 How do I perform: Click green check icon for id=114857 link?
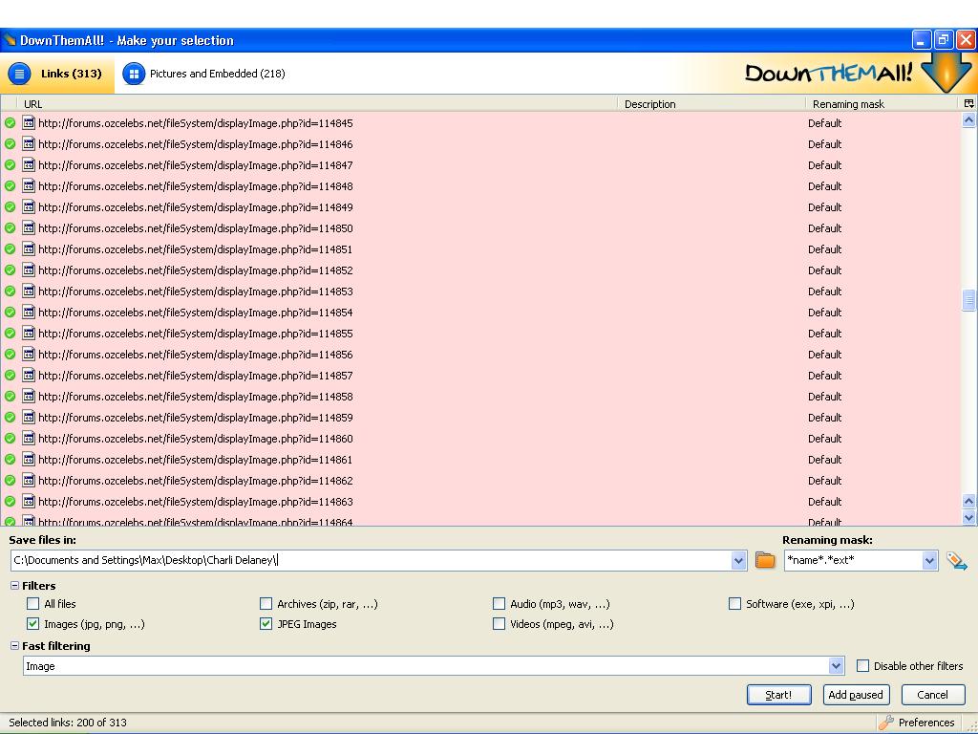(x=11, y=376)
